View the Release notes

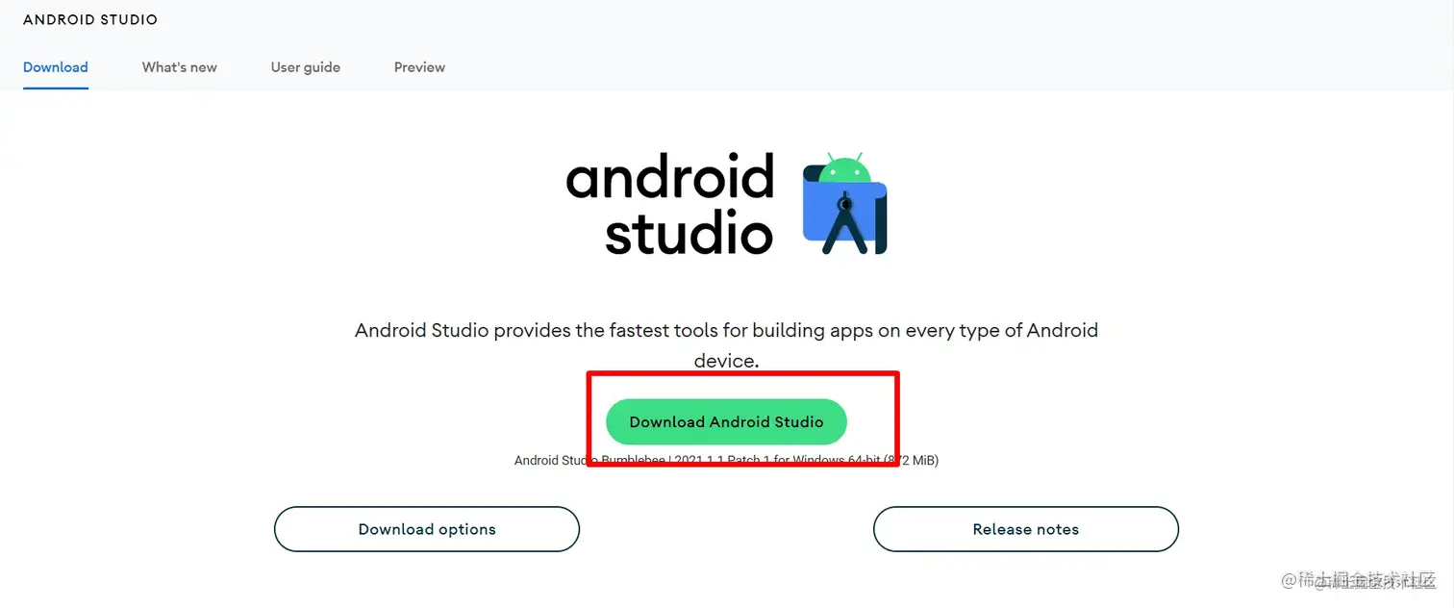(1025, 529)
